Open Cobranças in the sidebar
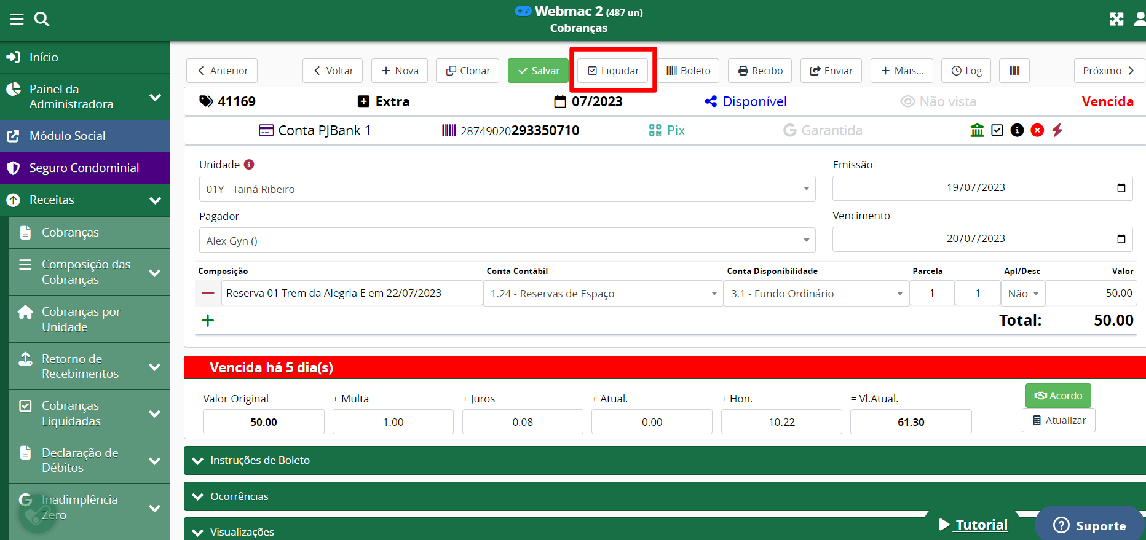 (70, 232)
